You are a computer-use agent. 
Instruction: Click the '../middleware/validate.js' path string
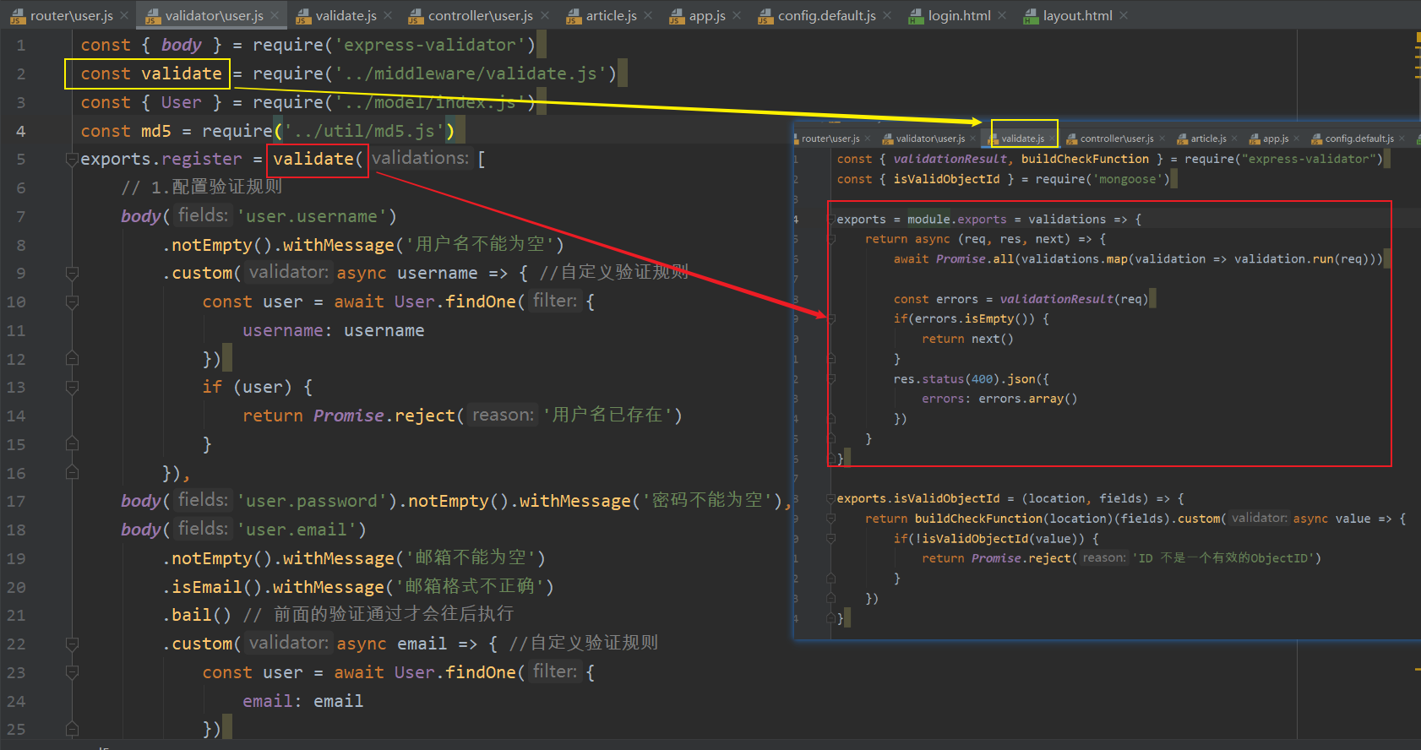coord(476,73)
